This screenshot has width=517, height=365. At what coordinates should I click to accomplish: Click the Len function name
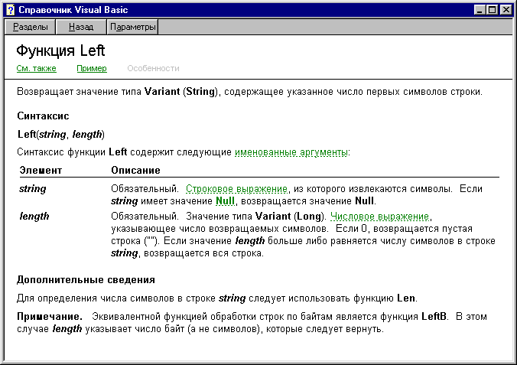(406, 298)
